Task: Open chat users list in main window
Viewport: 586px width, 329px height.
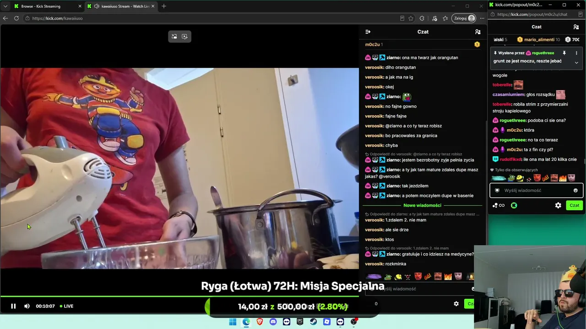Action: (478, 32)
